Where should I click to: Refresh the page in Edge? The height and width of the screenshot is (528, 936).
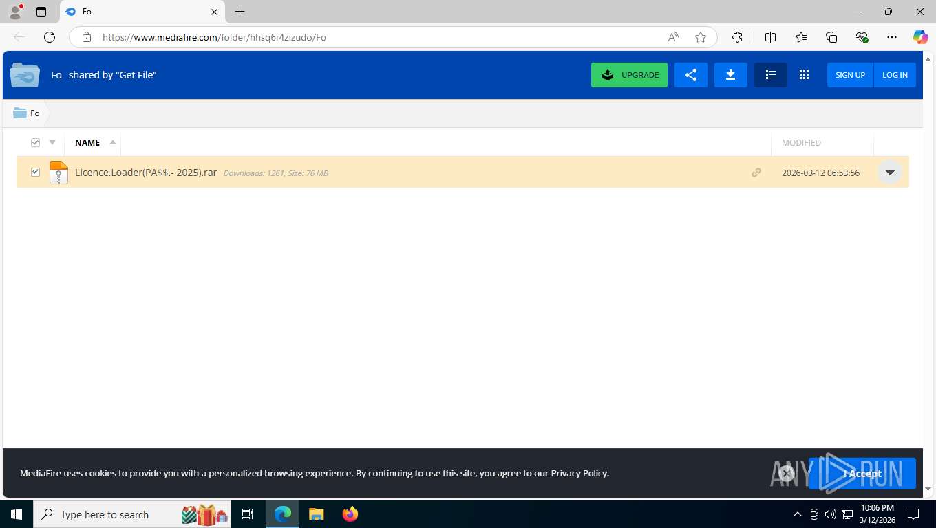pyautogui.click(x=50, y=37)
